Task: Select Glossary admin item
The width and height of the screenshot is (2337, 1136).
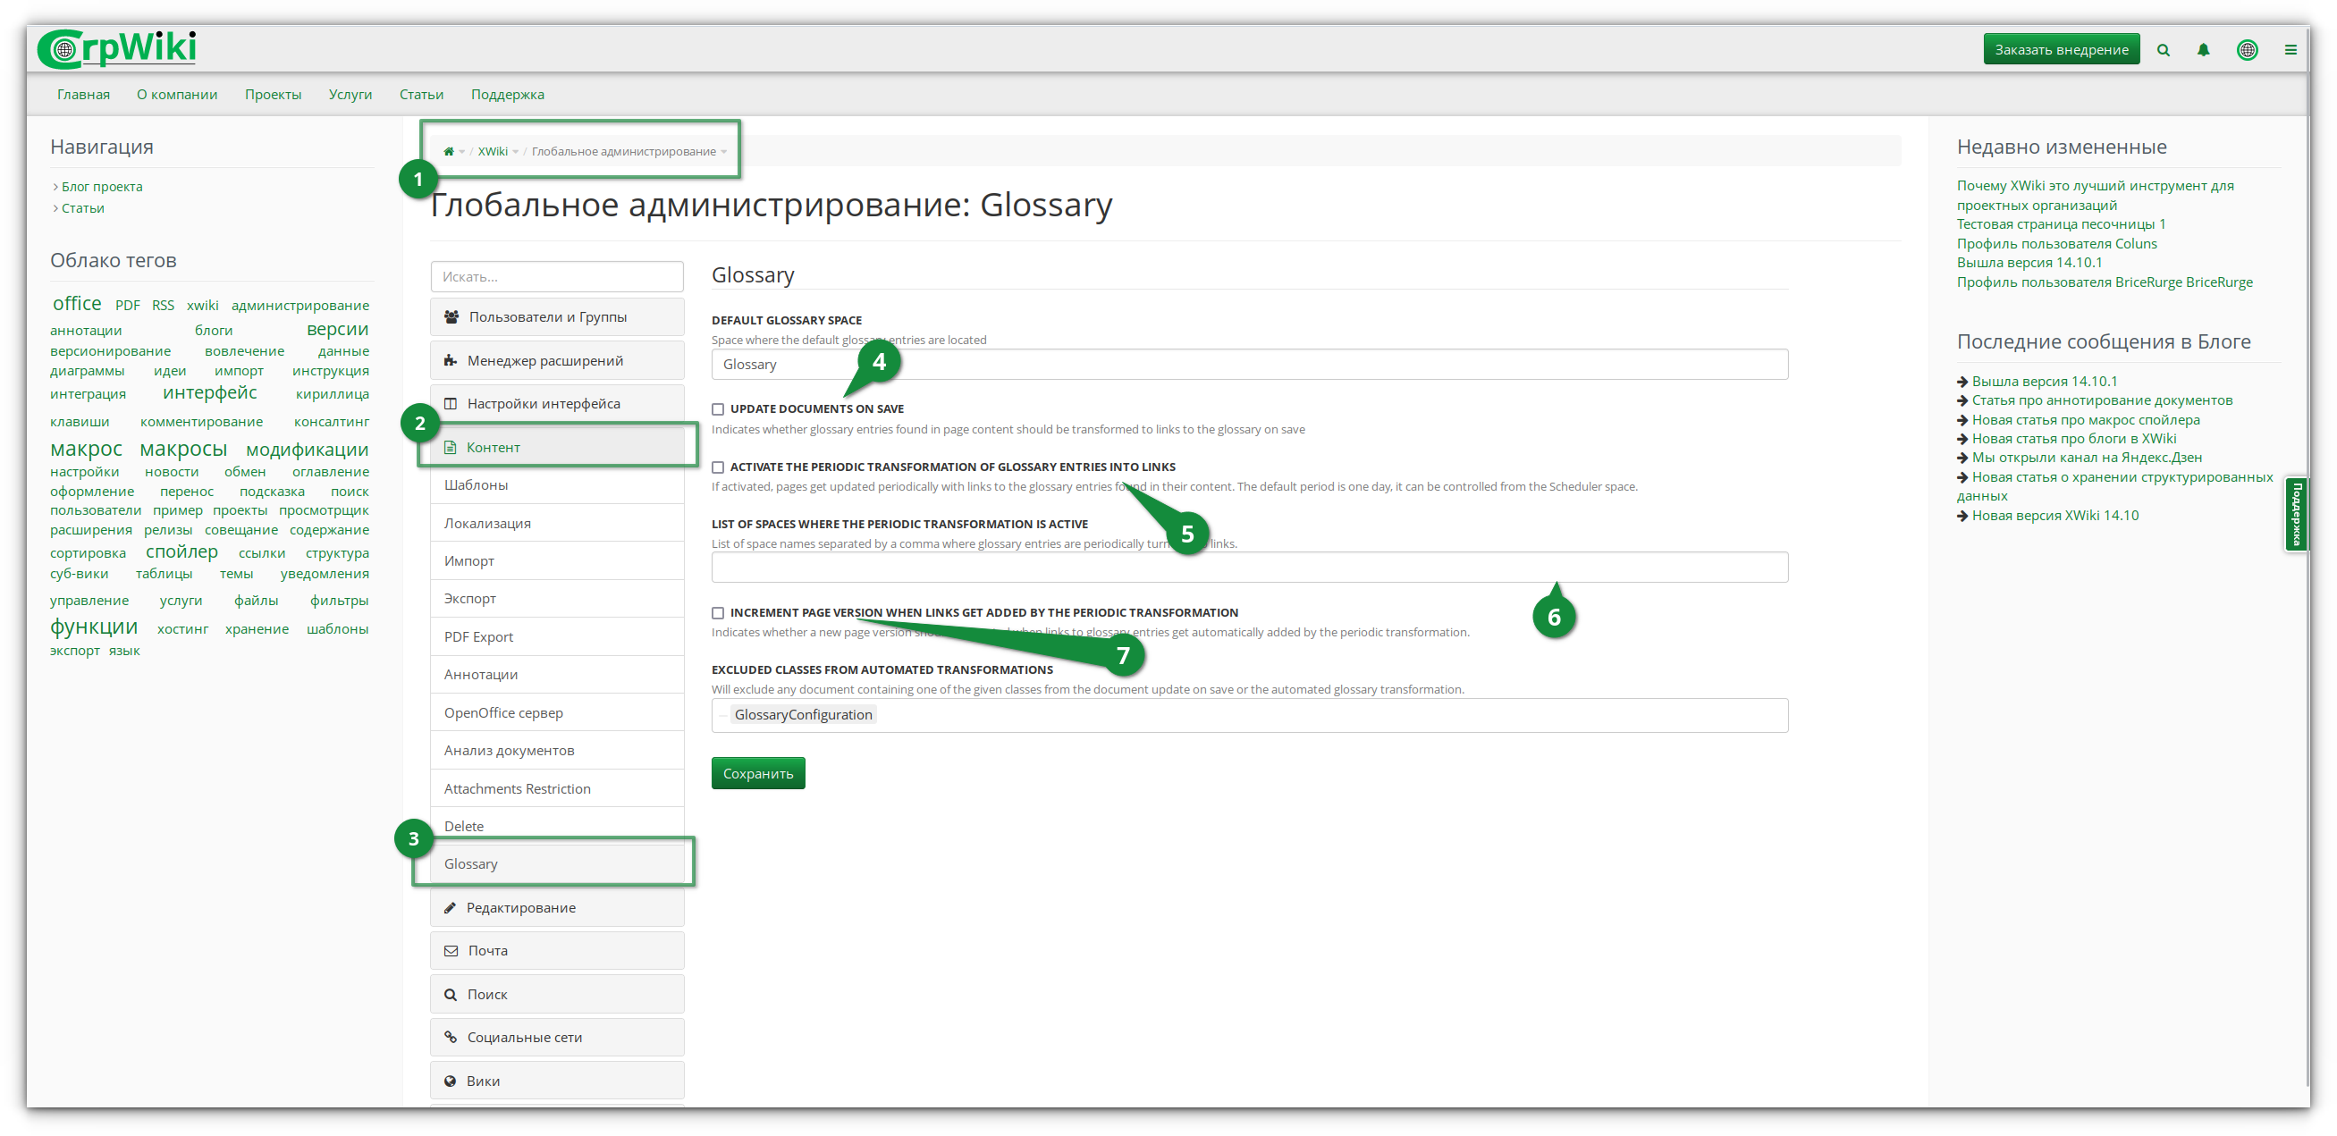Action: coord(557,865)
